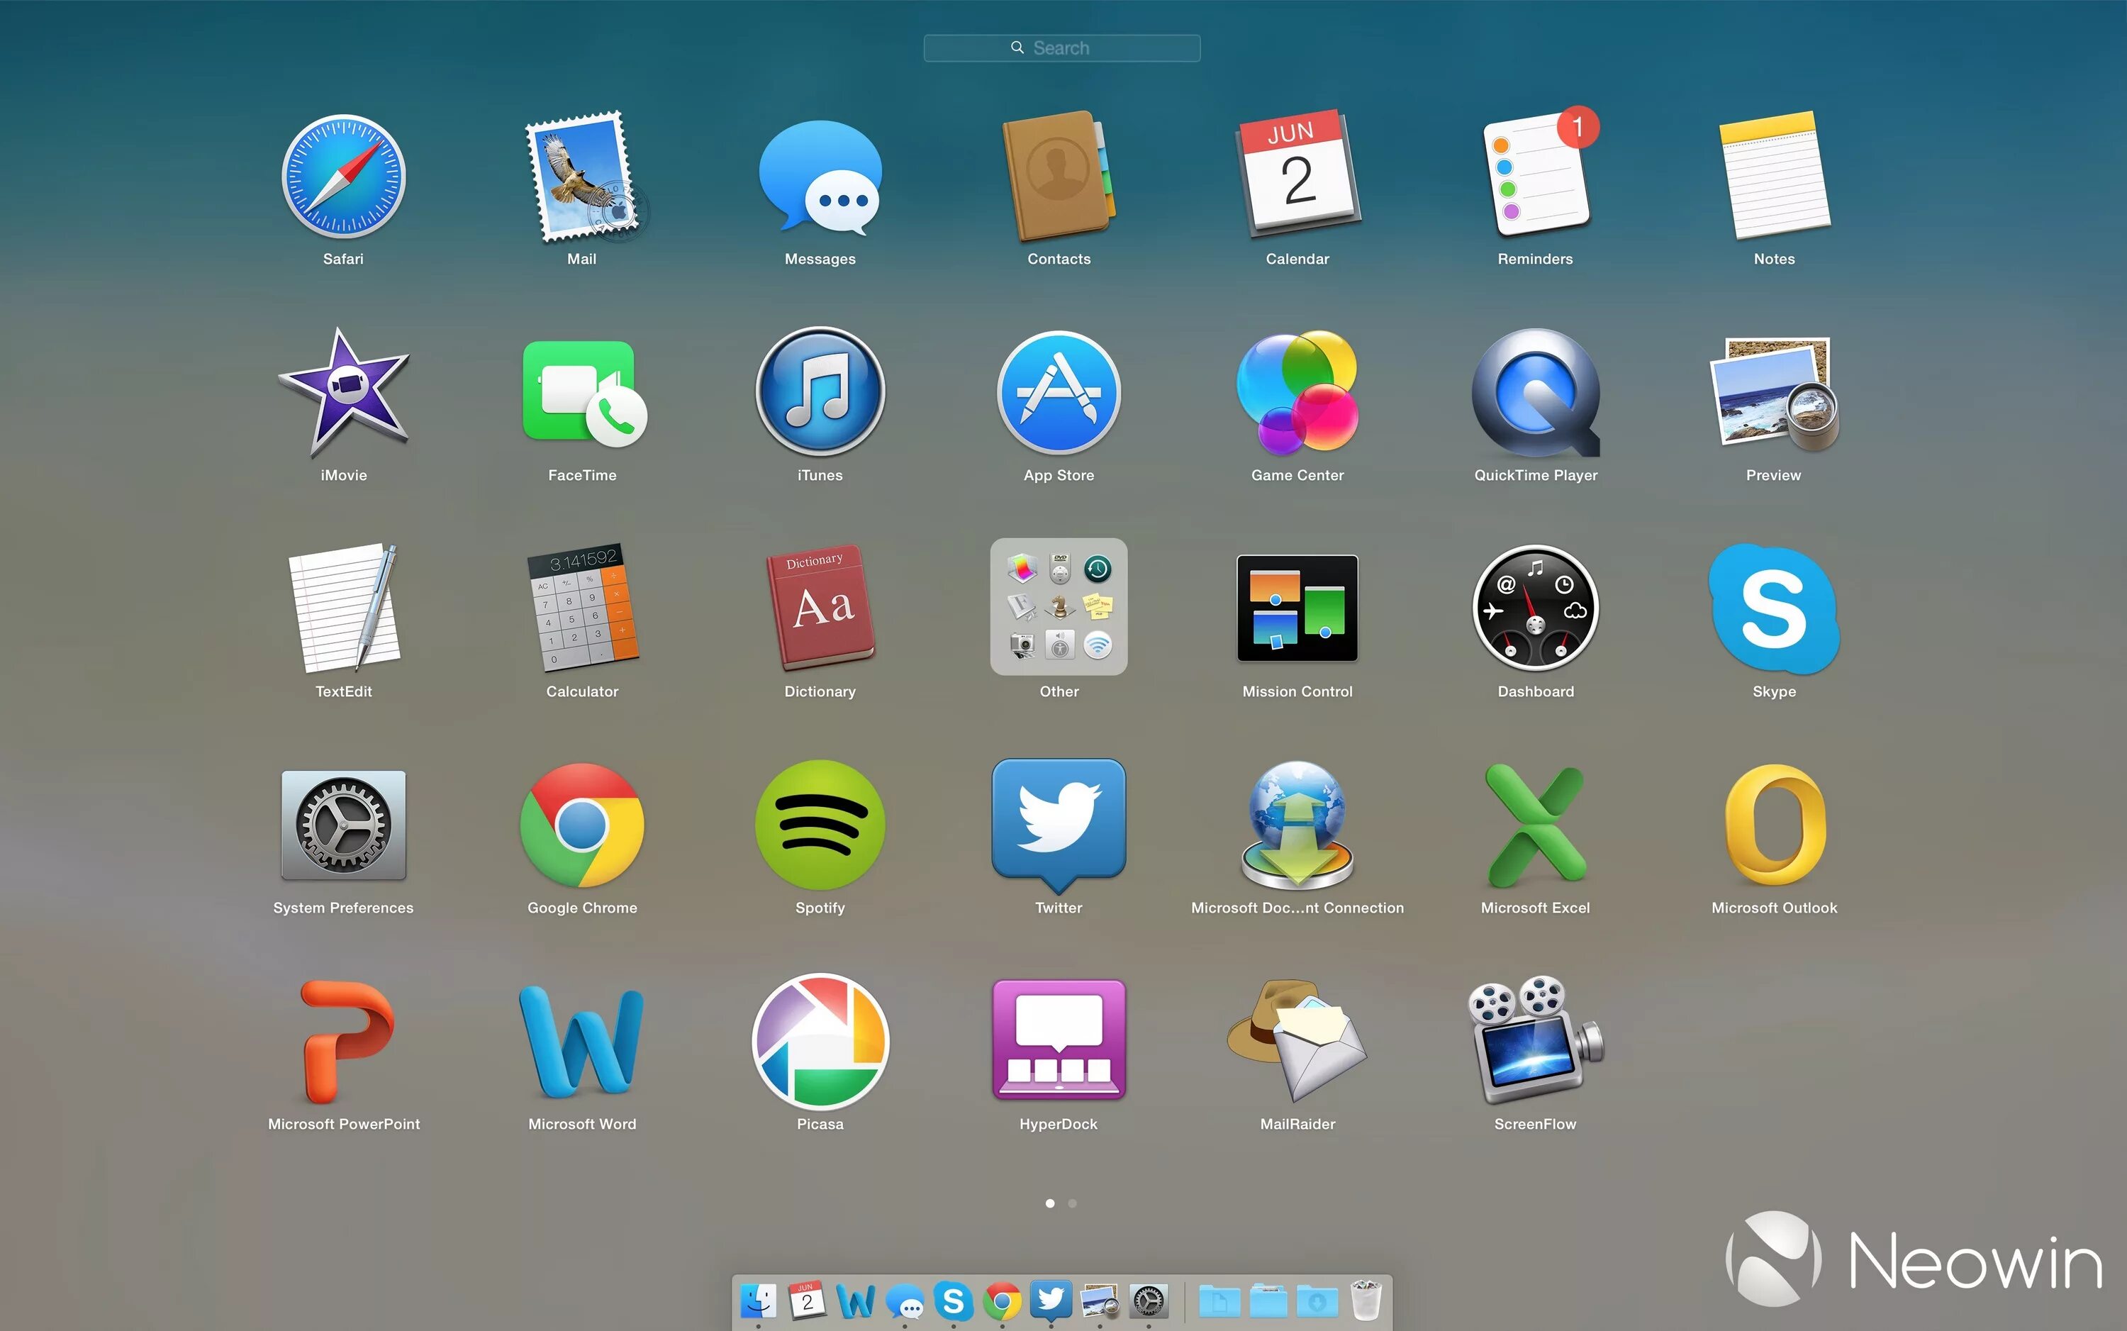This screenshot has height=1331, width=2127.
Task: Click the Trash in the Dock
Action: [1366, 1301]
